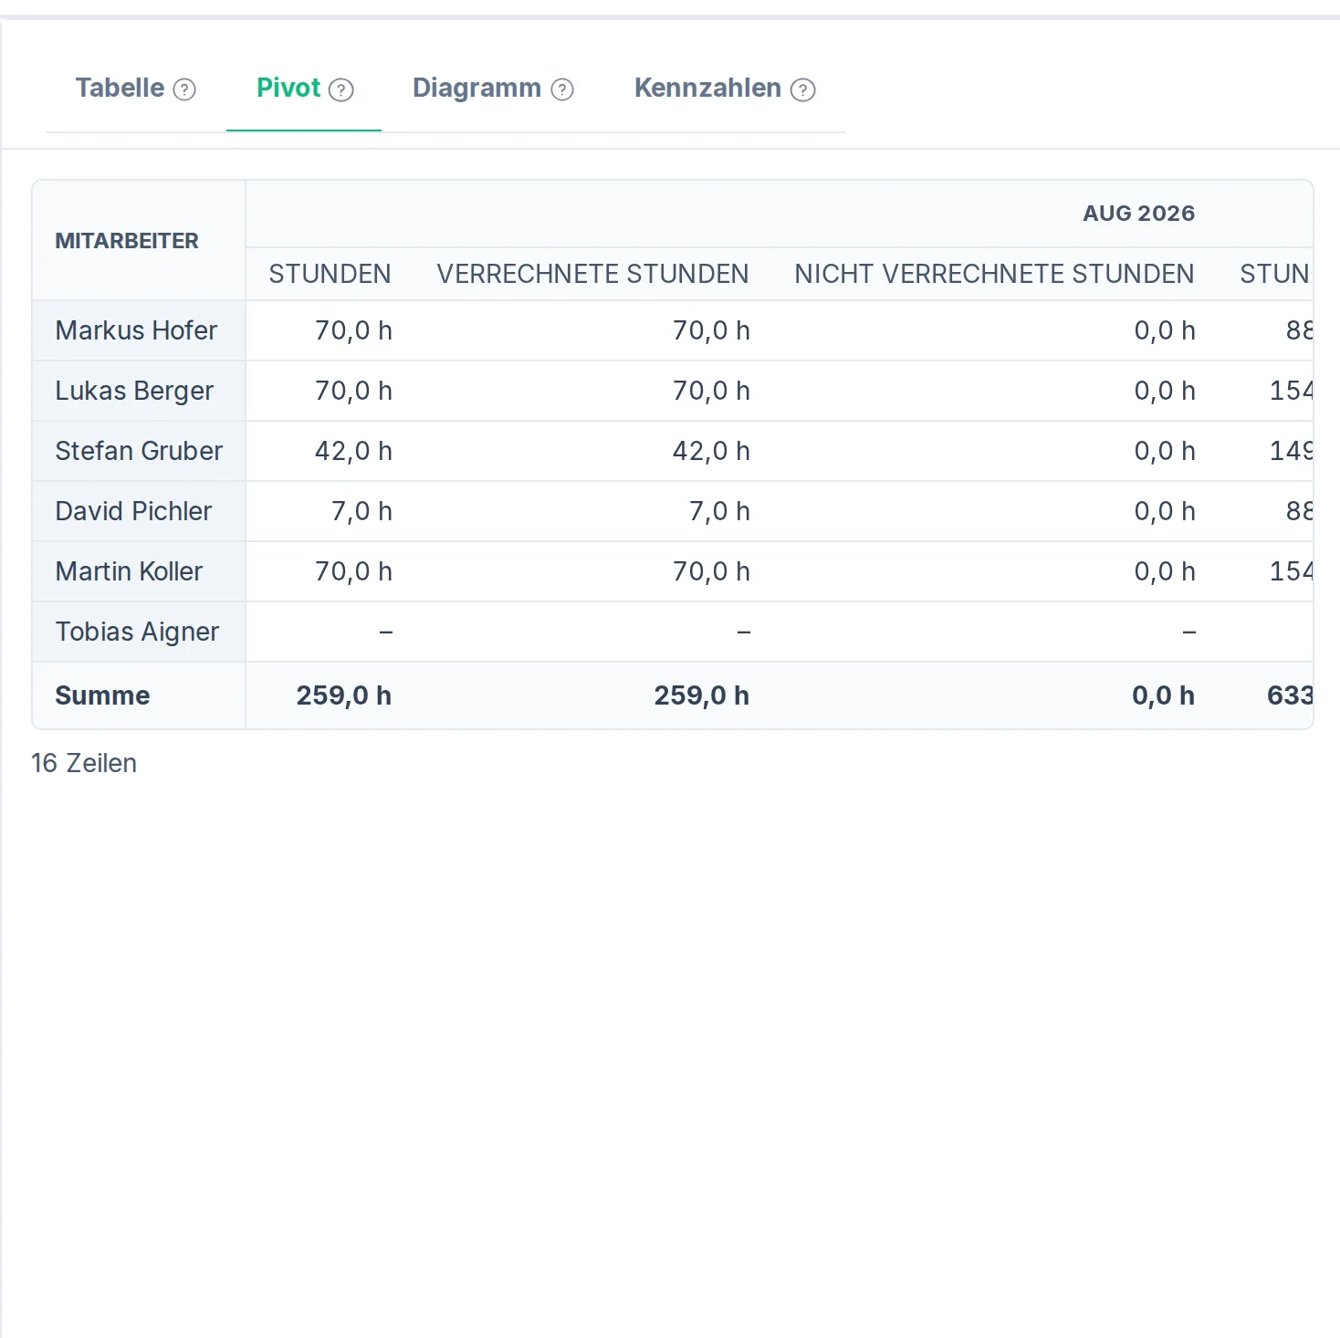Open the help icon next to Tabelle

coord(184,89)
